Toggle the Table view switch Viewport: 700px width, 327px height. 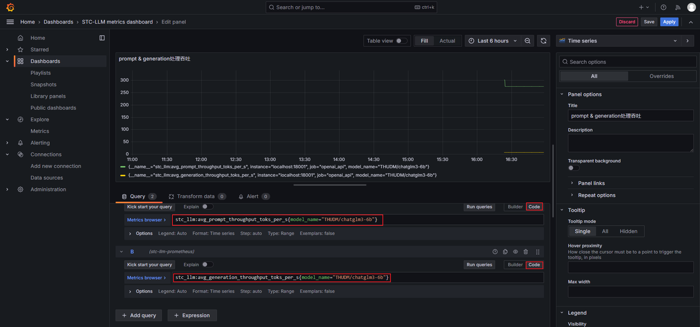coord(401,41)
